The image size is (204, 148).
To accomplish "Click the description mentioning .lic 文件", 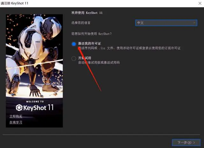I will [129, 48].
